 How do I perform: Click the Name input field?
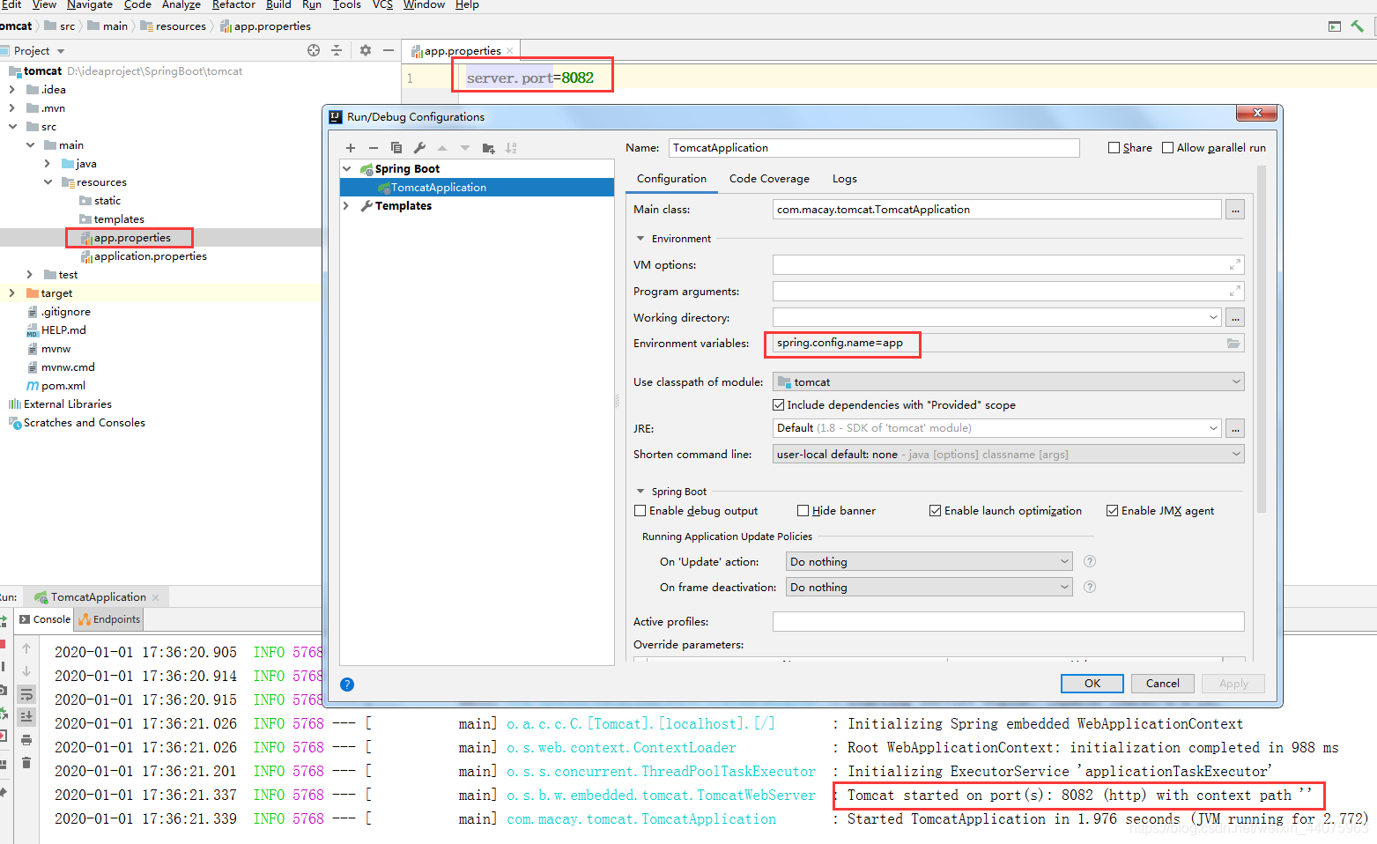(874, 148)
